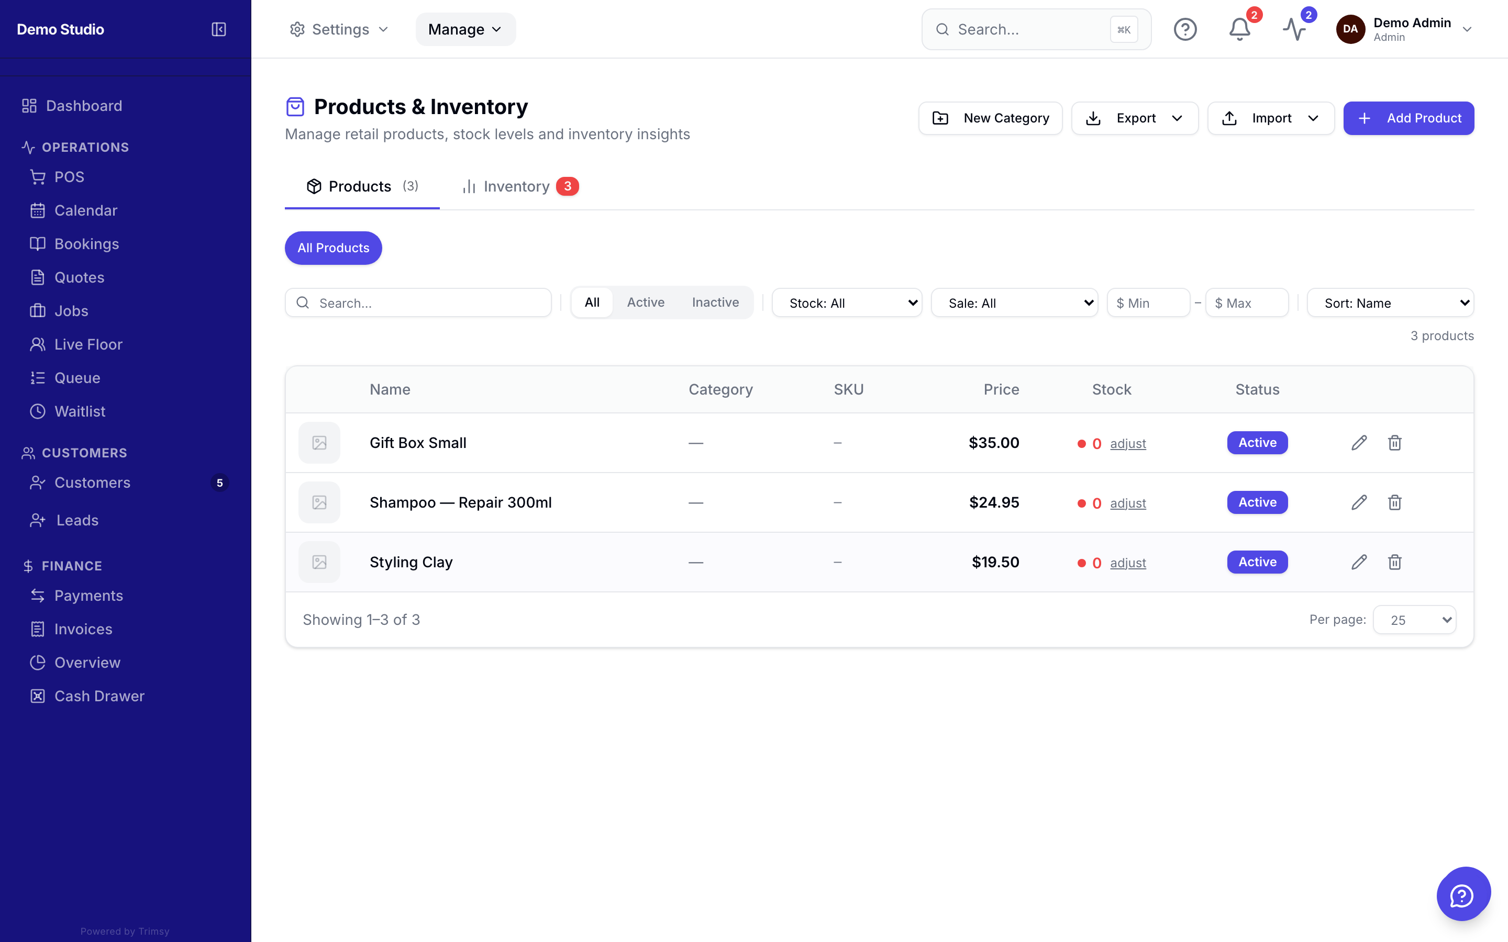Click the Price column header
Image resolution: width=1508 pixels, height=942 pixels.
point(1001,389)
